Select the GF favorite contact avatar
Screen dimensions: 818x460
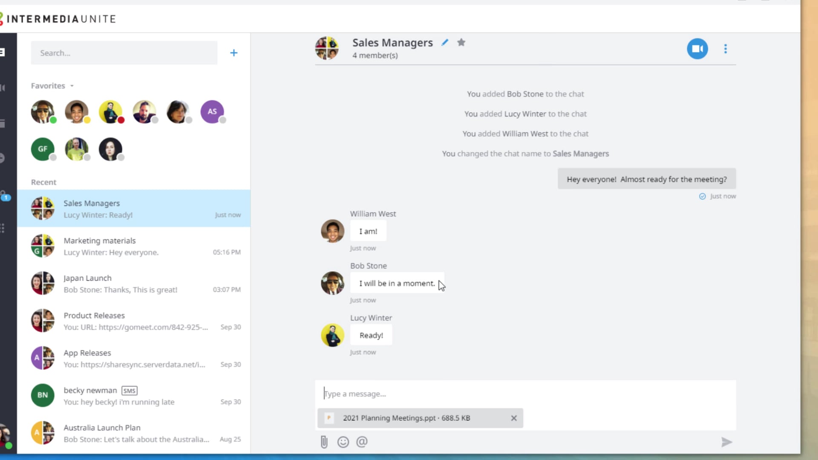(x=43, y=149)
